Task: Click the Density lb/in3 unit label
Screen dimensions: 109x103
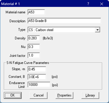Action: click(x=48, y=38)
